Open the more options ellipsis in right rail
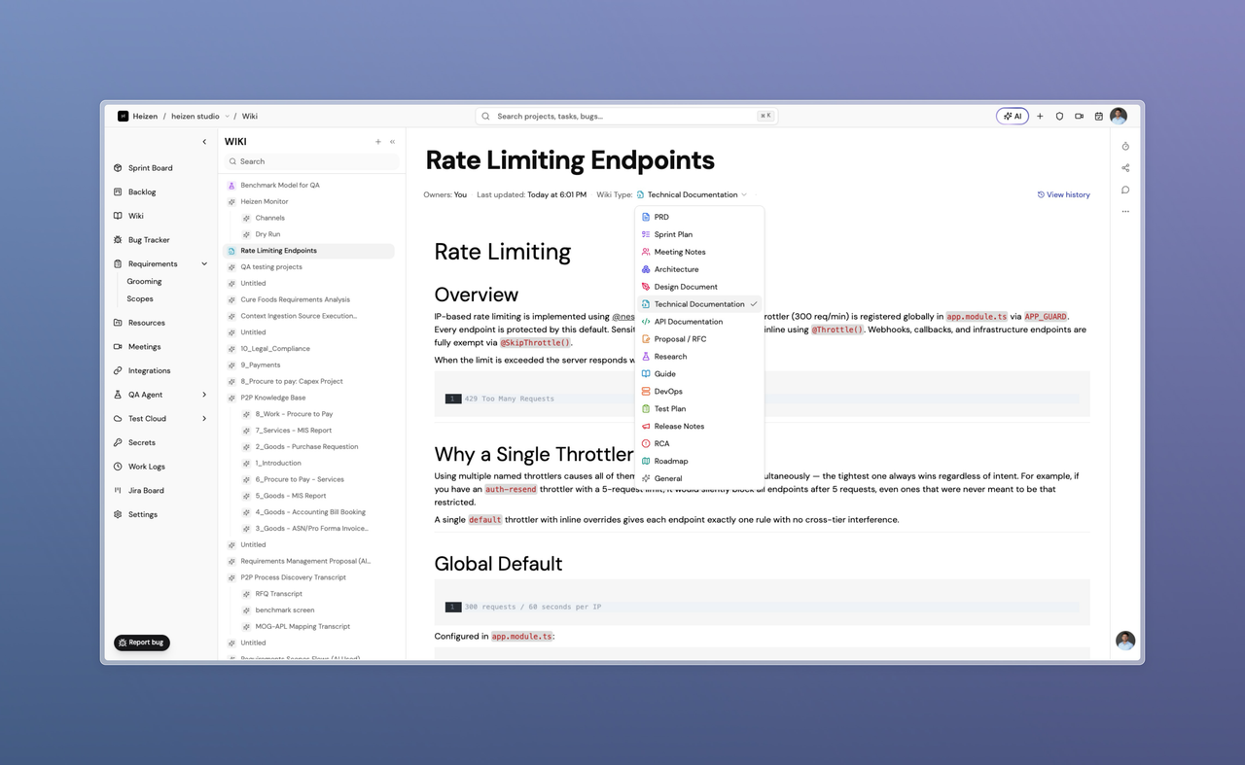 1125,211
